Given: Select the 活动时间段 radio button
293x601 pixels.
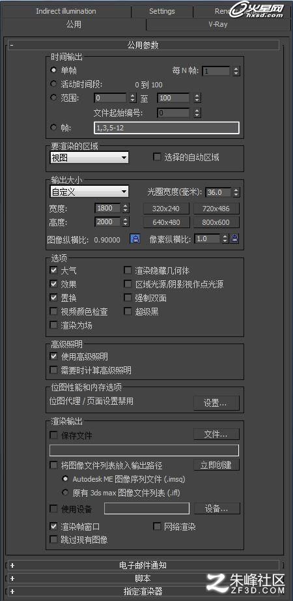Looking at the screenshot, I should tap(53, 84).
